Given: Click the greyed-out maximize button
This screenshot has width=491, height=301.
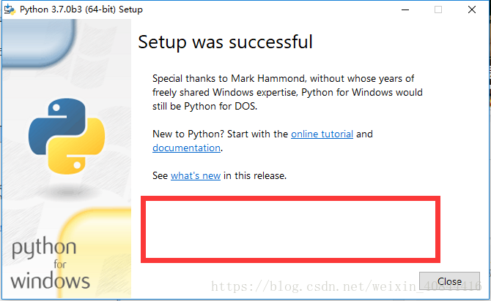Looking at the screenshot, I should (438, 9).
